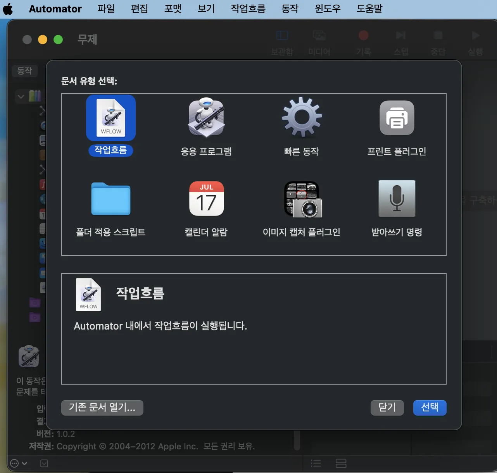Click the 'Automator 내에서 작업흐름이 실행됩니다.' text
Image resolution: width=497 pixels, height=473 pixels.
coord(160,326)
